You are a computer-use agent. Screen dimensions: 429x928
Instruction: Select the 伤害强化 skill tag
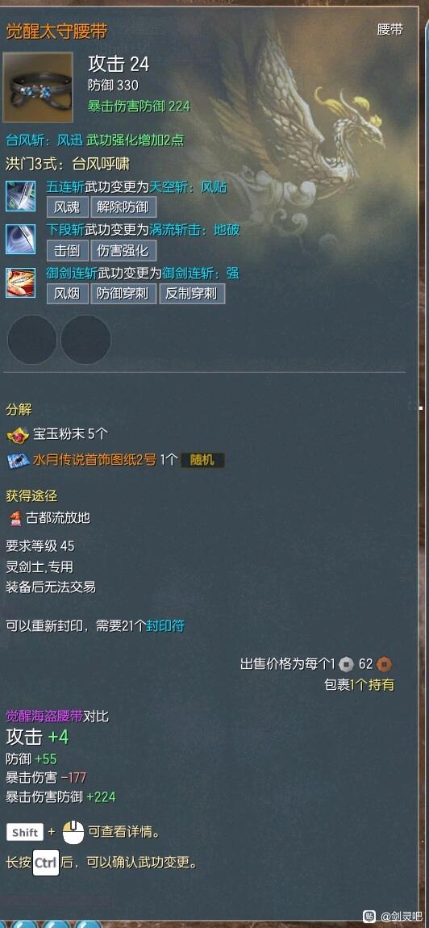123,250
